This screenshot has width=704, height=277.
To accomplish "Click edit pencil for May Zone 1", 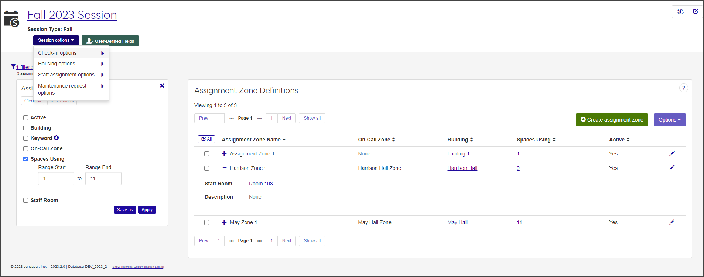I will click(x=672, y=222).
